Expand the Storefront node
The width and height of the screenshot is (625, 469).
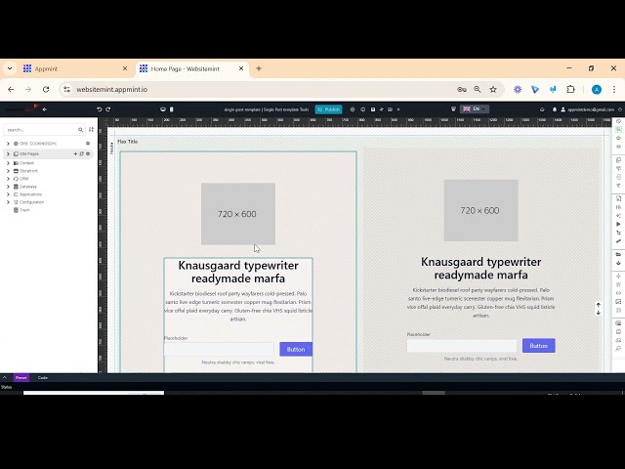coord(8,171)
